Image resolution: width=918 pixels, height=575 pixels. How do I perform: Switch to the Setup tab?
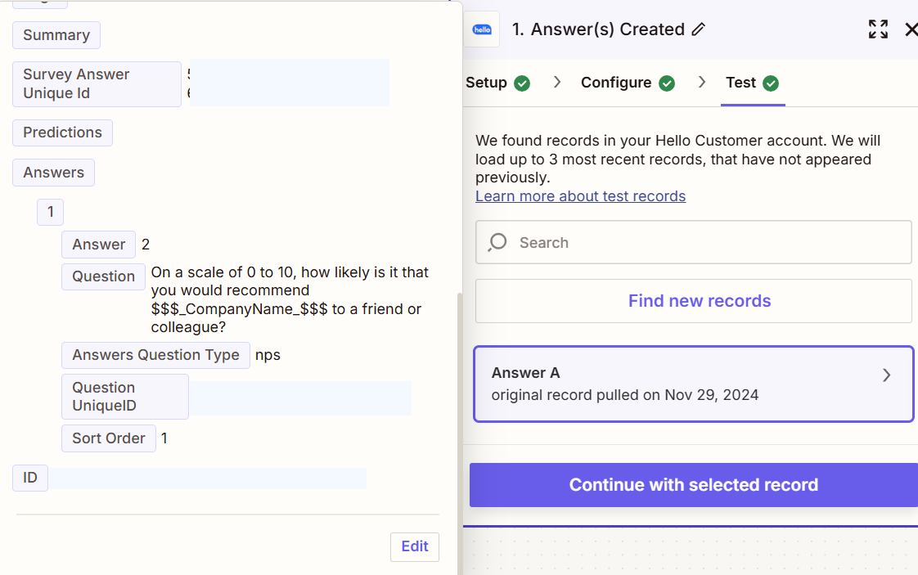tap(487, 83)
